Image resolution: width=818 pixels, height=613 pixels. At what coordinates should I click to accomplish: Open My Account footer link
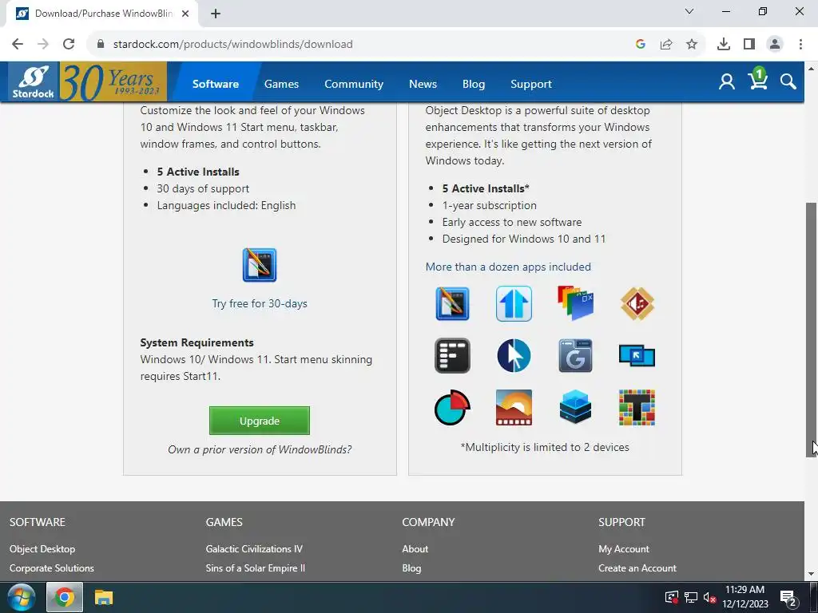click(x=624, y=549)
